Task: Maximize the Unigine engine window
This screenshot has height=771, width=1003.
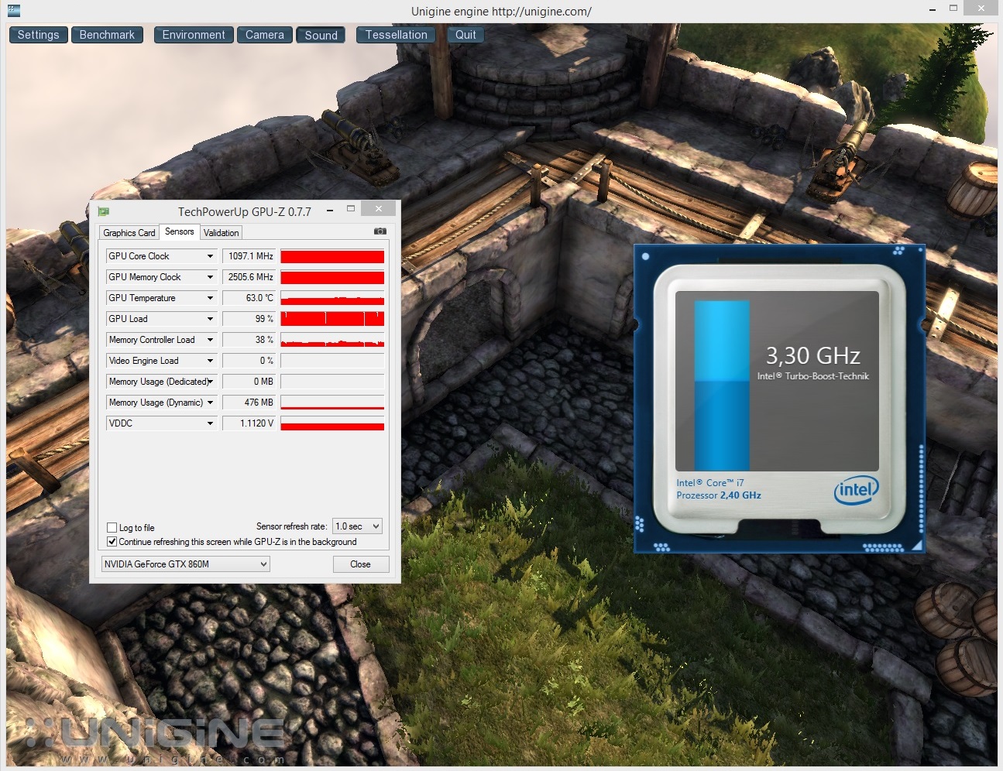Action: pyautogui.click(x=953, y=9)
